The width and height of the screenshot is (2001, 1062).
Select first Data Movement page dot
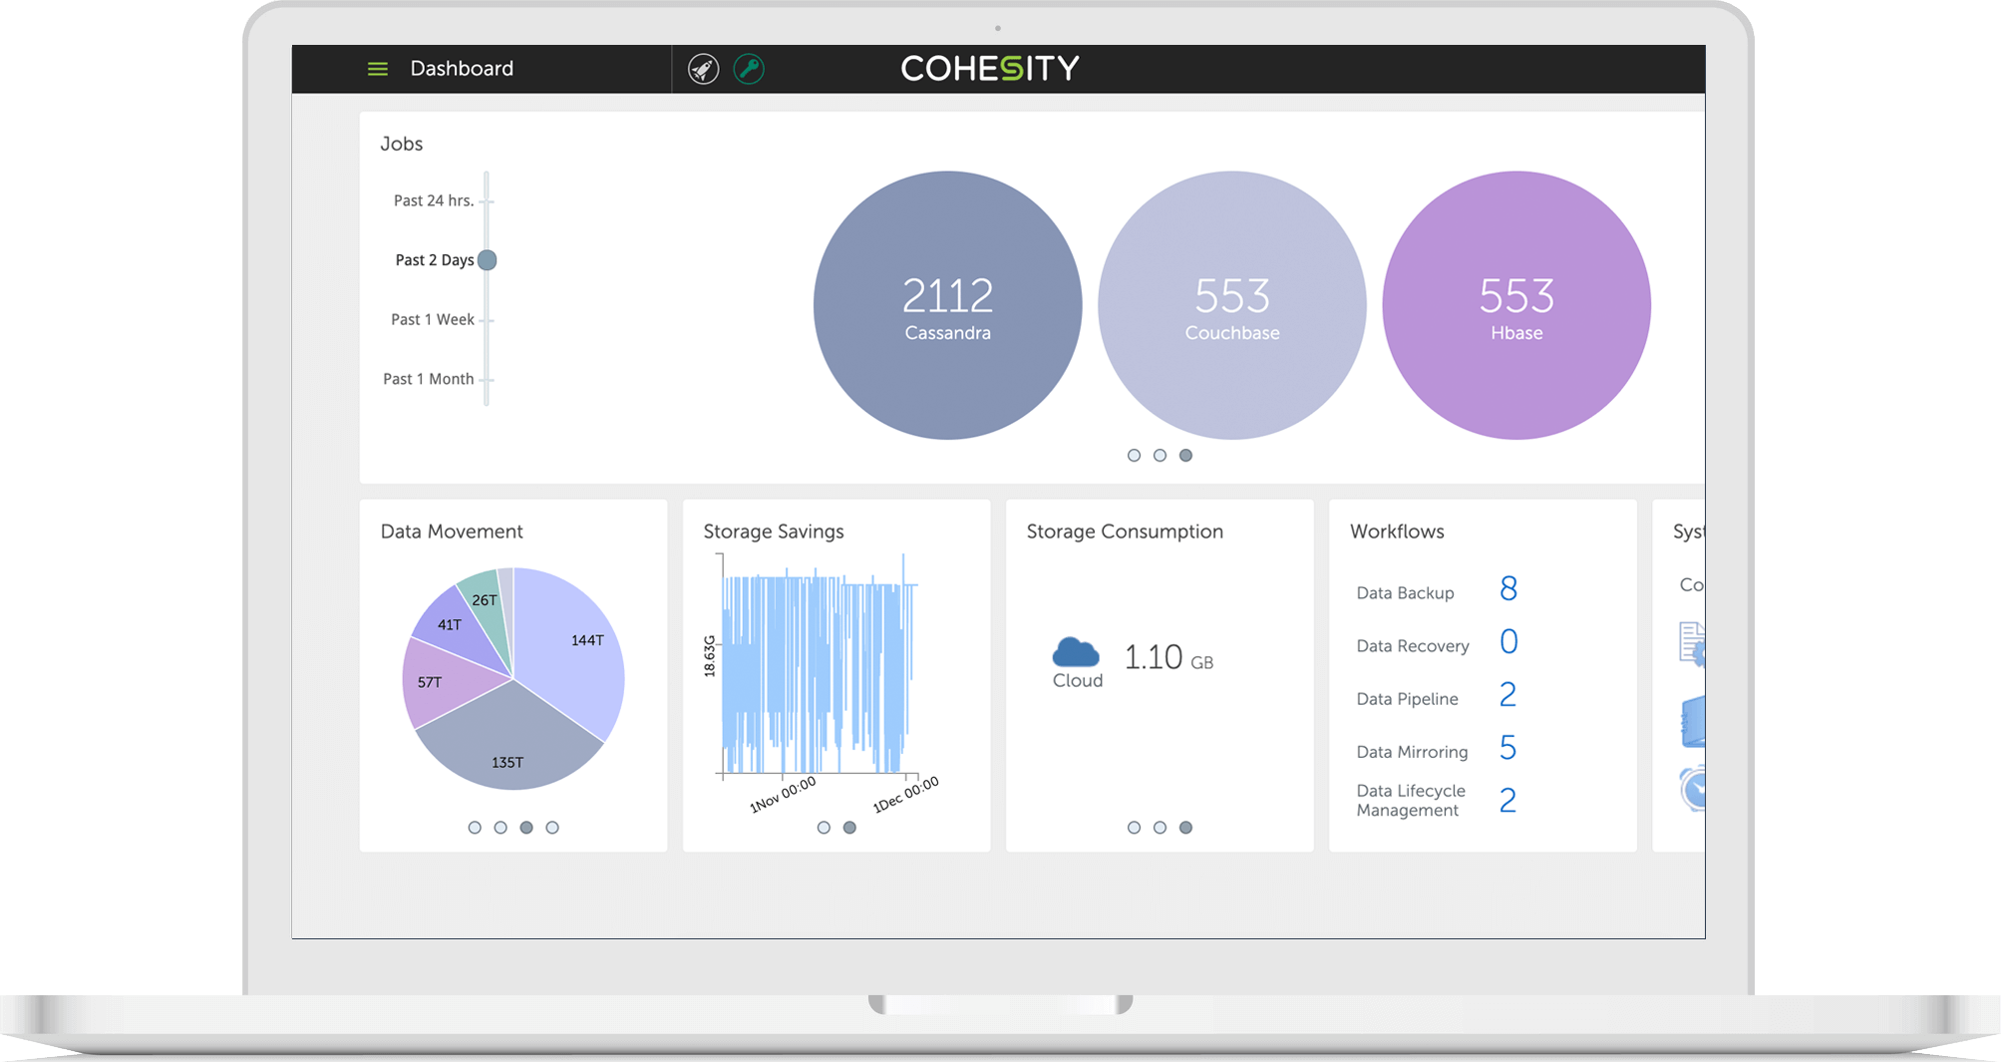pos(475,828)
